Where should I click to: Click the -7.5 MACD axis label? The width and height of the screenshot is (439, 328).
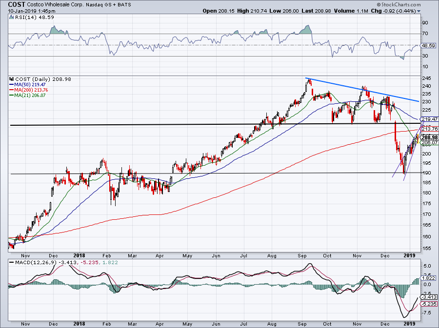pos(426,312)
